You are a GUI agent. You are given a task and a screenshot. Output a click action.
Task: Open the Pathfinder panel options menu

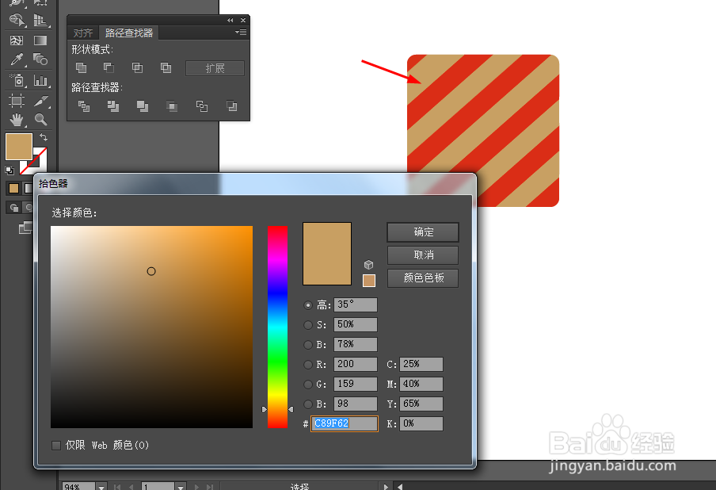click(x=241, y=33)
